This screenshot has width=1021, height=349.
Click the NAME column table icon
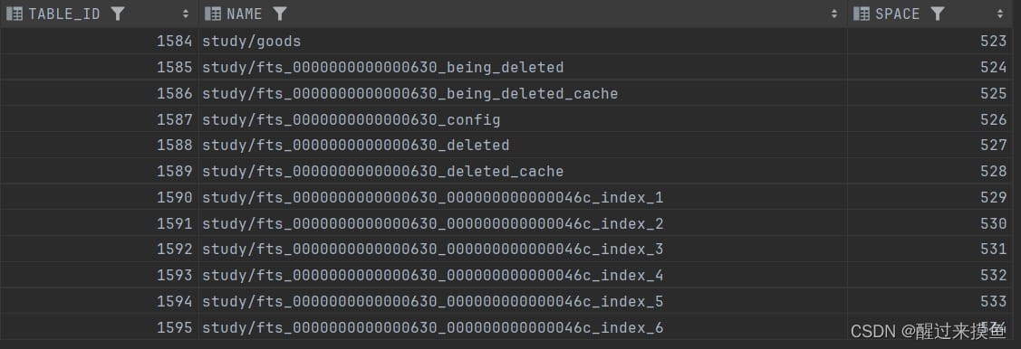point(213,14)
